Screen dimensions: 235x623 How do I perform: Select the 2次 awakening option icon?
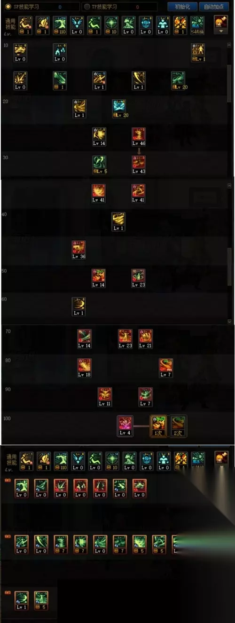178,426
